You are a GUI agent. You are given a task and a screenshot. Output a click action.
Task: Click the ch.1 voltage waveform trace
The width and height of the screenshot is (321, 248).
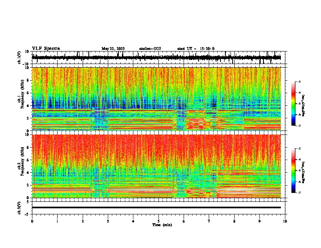point(156,58)
